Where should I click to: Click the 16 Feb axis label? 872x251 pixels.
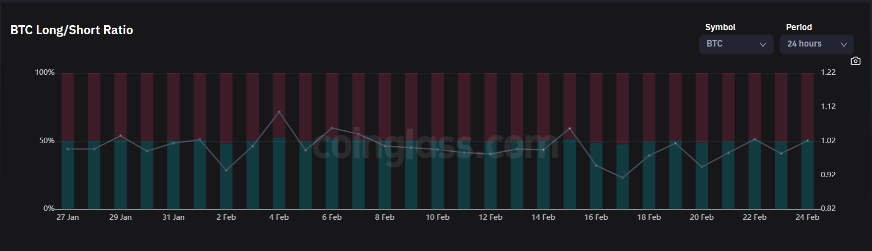[x=596, y=217]
